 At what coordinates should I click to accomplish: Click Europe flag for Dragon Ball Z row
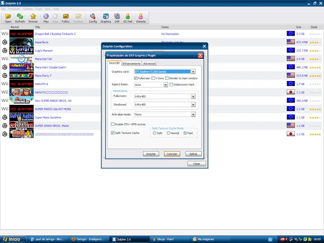coord(290,34)
